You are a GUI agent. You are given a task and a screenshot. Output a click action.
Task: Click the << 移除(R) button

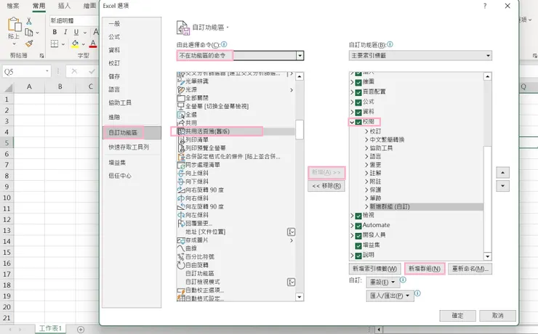(326, 186)
